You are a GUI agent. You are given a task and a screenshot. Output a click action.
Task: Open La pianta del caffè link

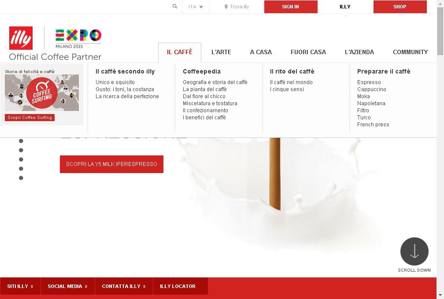pyautogui.click(x=205, y=89)
